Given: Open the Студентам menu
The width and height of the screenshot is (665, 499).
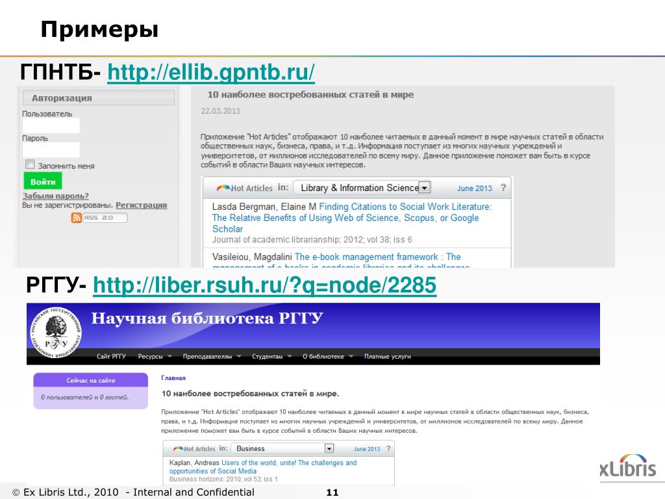Looking at the screenshot, I should click(x=267, y=357).
